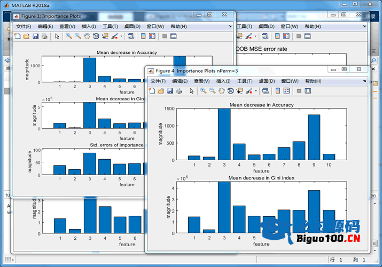This screenshot has width=382, height=267.
Task: Click Link Plot icon in Figure 4
Action: (266, 91)
